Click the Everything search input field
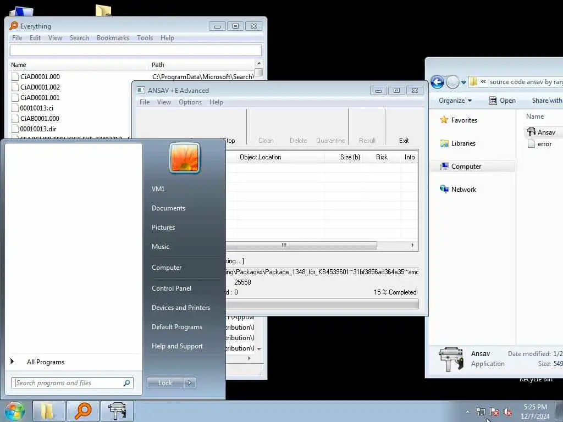This screenshot has height=422, width=563. 135,51
